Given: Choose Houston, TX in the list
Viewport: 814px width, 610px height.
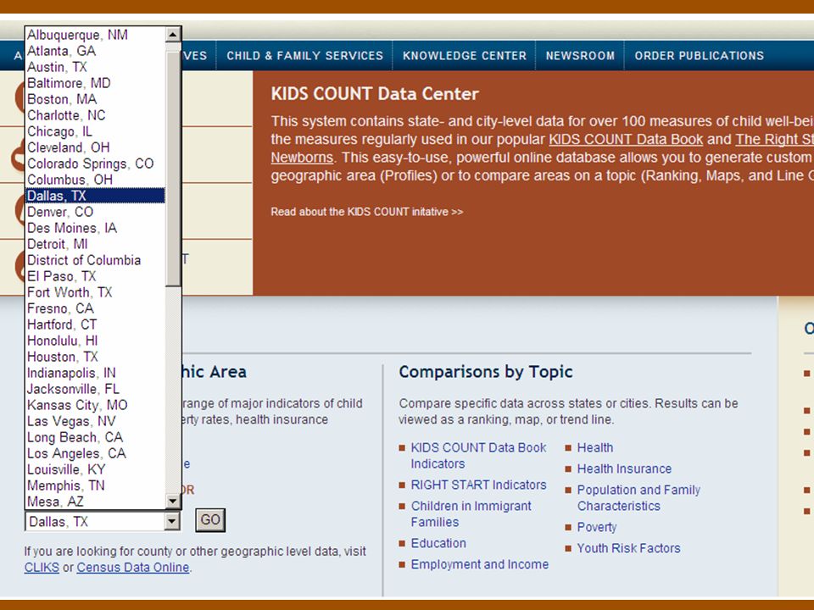Looking at the screenshot, I should click(x=96, y=357).
